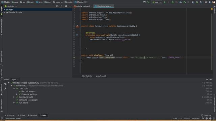The width and height of the screenshot is (216, 121).
Task: Click Attach debugger to Android process icon
Action: coord(185,2)
